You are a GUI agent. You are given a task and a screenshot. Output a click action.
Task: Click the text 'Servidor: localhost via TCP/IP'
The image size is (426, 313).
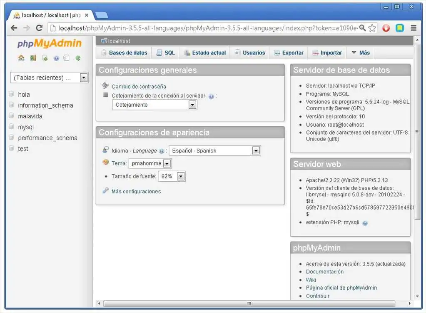[340, 86]
